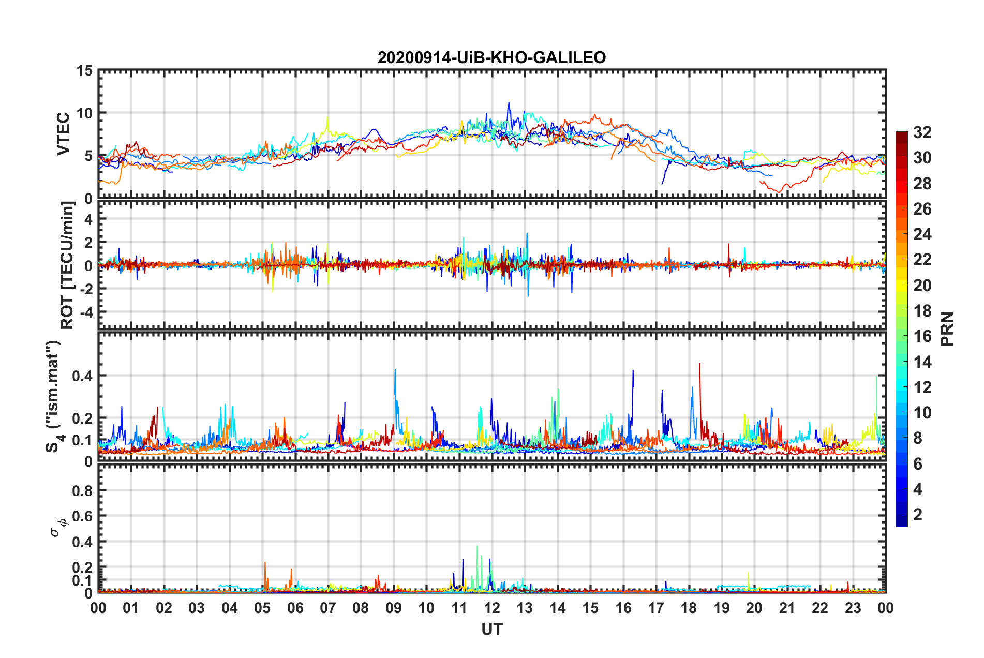Click the ROT [TECU/min] axis label

67,265
